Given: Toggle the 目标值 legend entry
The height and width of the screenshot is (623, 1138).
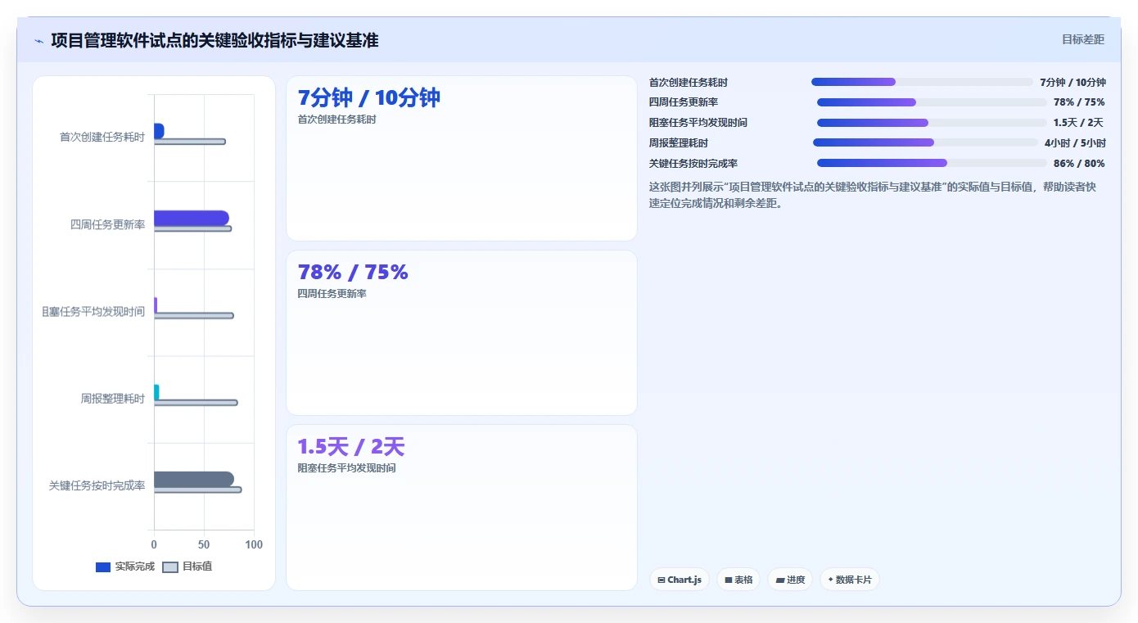Looking at the screenshot, I should pos(187,567).
